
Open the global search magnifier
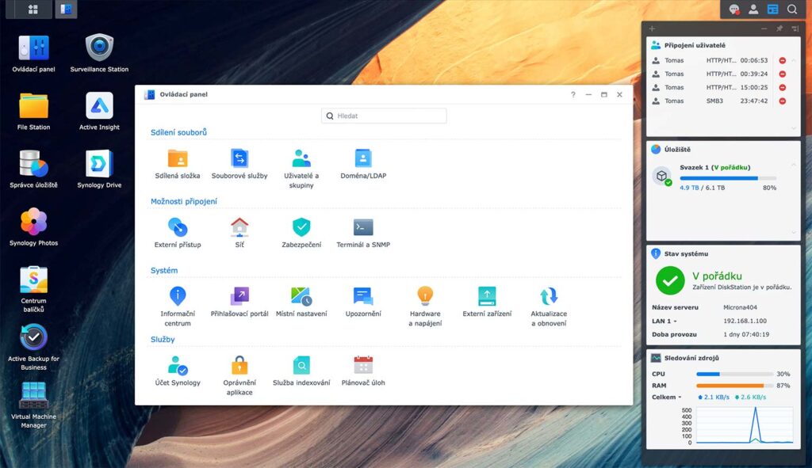point(792,10)
